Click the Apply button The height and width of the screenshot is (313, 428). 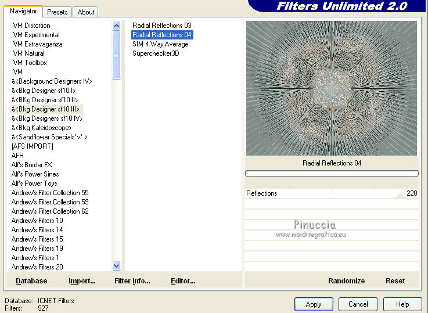(x=314, y=304)
